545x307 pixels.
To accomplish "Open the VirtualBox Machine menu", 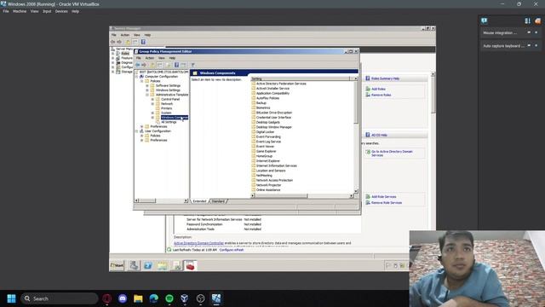I will point(20,11).
